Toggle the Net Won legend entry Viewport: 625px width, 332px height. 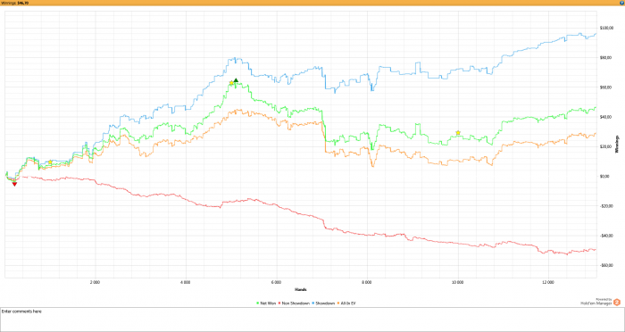pos(266,303)
